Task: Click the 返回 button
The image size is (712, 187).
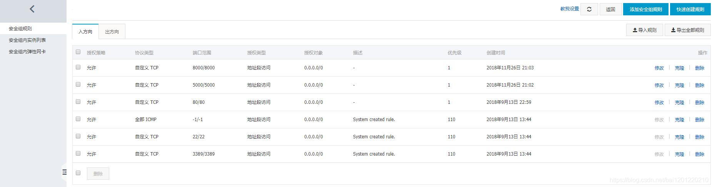Action: (x=610, y=9)
